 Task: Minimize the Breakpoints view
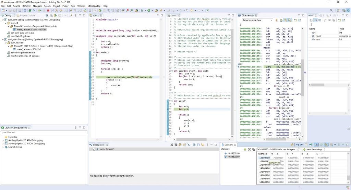(x=211, y=145)
